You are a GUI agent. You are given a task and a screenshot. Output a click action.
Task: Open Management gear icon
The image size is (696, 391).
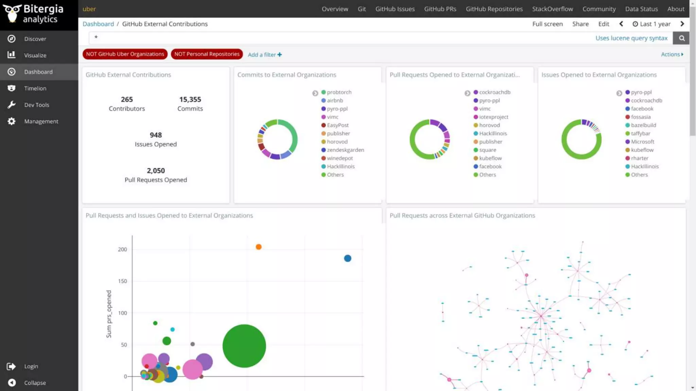(x=12, y=121)
